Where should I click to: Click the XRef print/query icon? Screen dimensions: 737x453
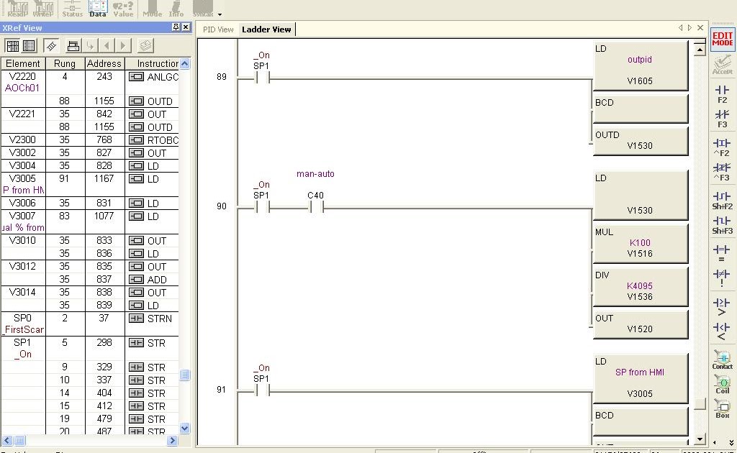73,45
